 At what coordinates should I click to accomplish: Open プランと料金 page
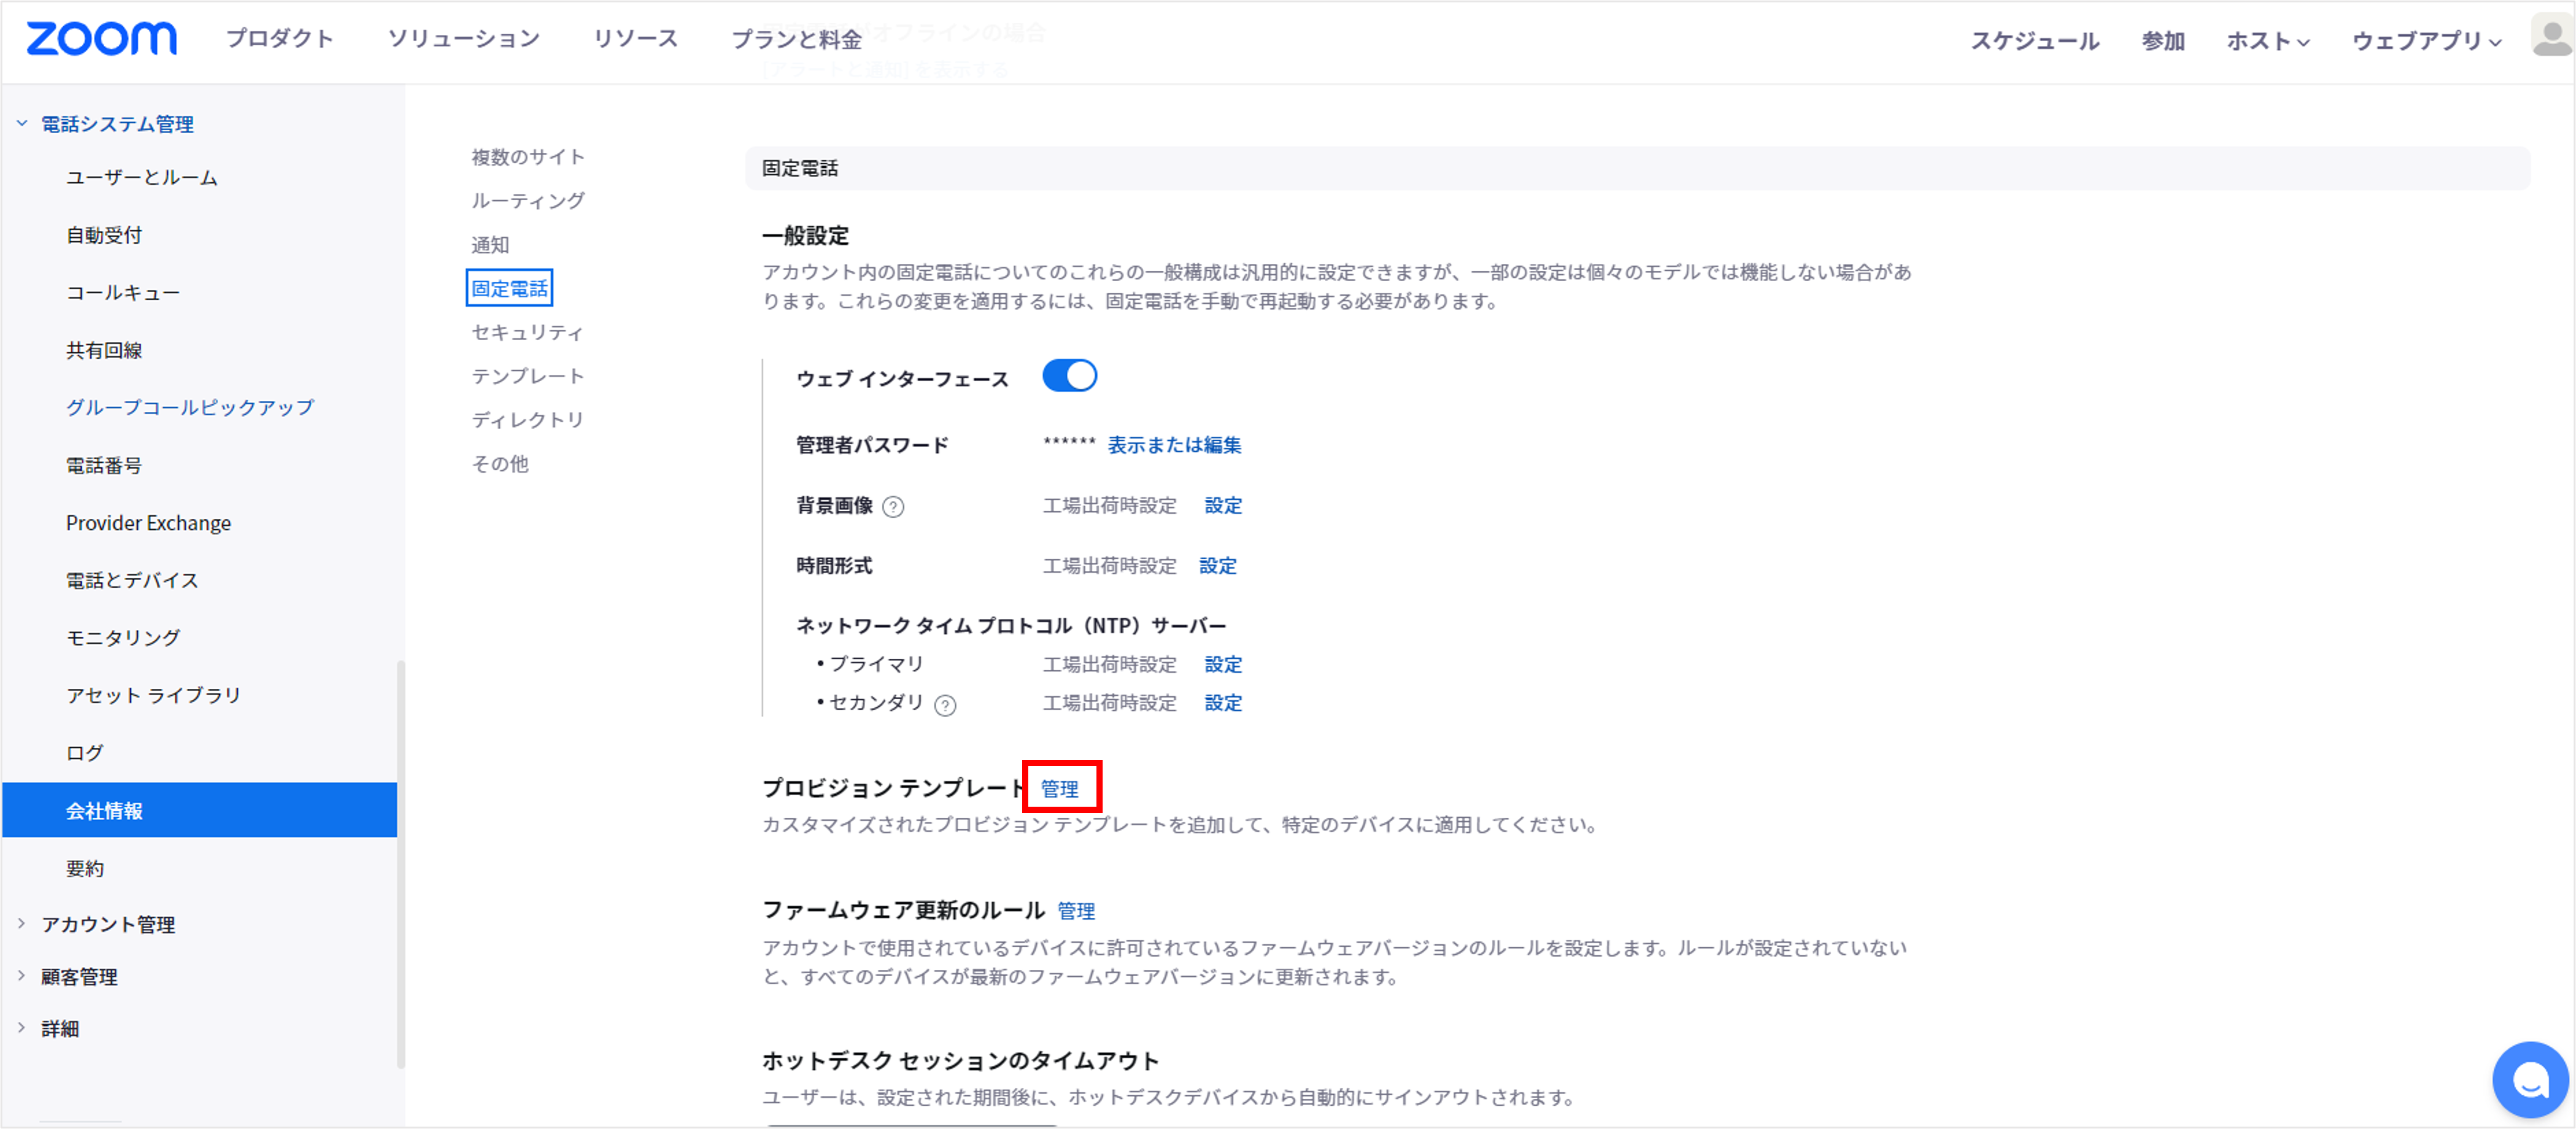point(796,40)
